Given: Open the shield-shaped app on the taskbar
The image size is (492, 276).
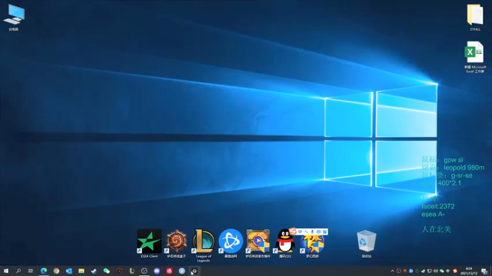Looking at the screenshot, I should [x=119, y=271].
